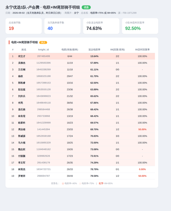The image size is (171, 211).
Task: Click the IM及时回复率 column header
Action: click(x=142, y=49)
